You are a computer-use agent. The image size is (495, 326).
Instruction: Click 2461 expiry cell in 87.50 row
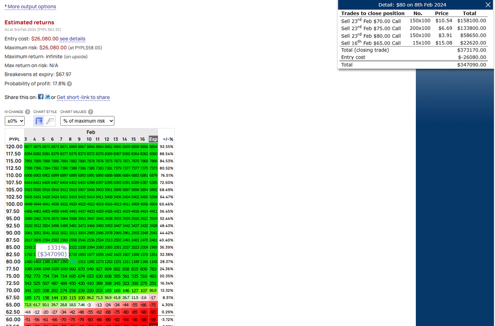pos(153,240)
